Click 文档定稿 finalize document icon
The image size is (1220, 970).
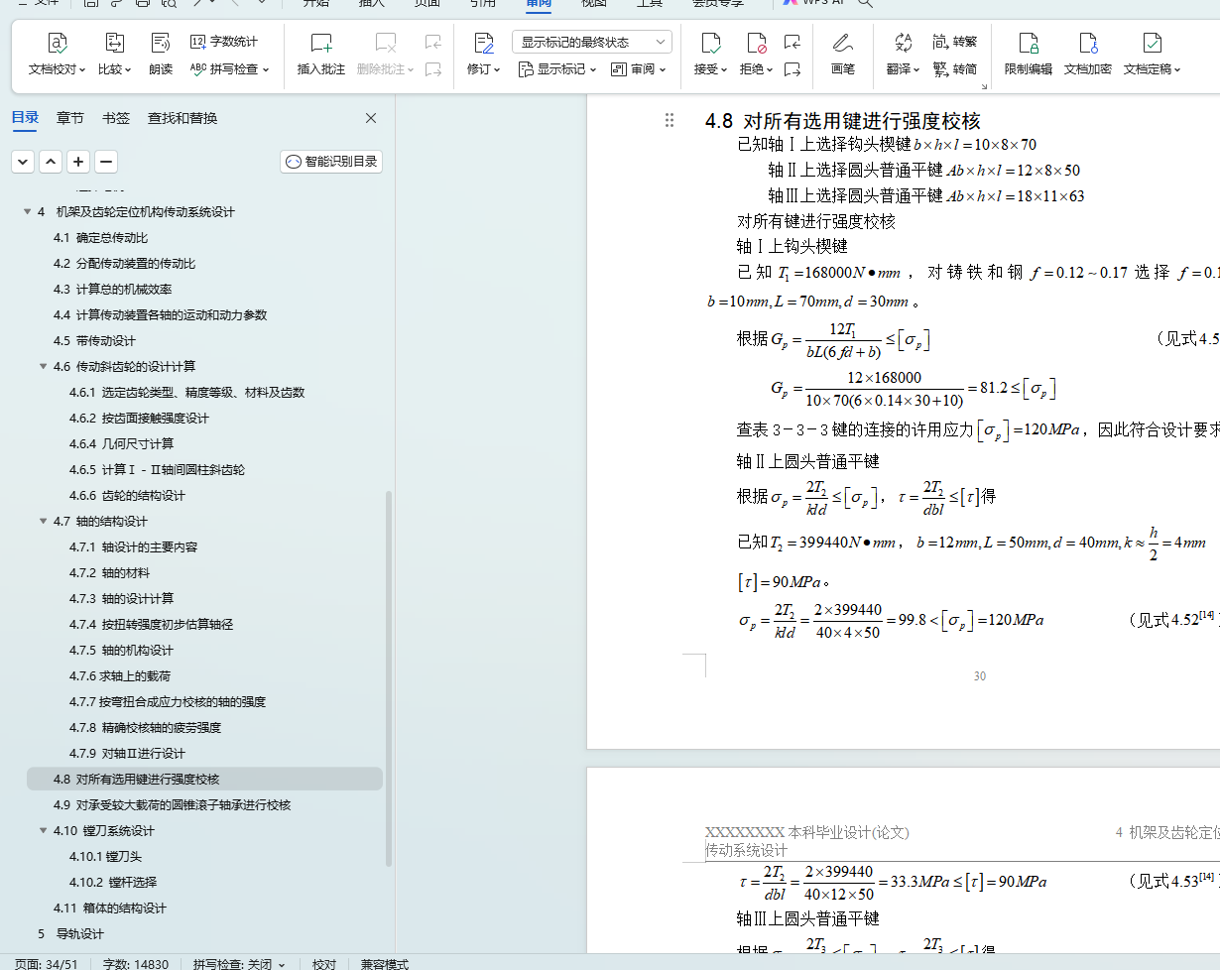coord(1152,43)
